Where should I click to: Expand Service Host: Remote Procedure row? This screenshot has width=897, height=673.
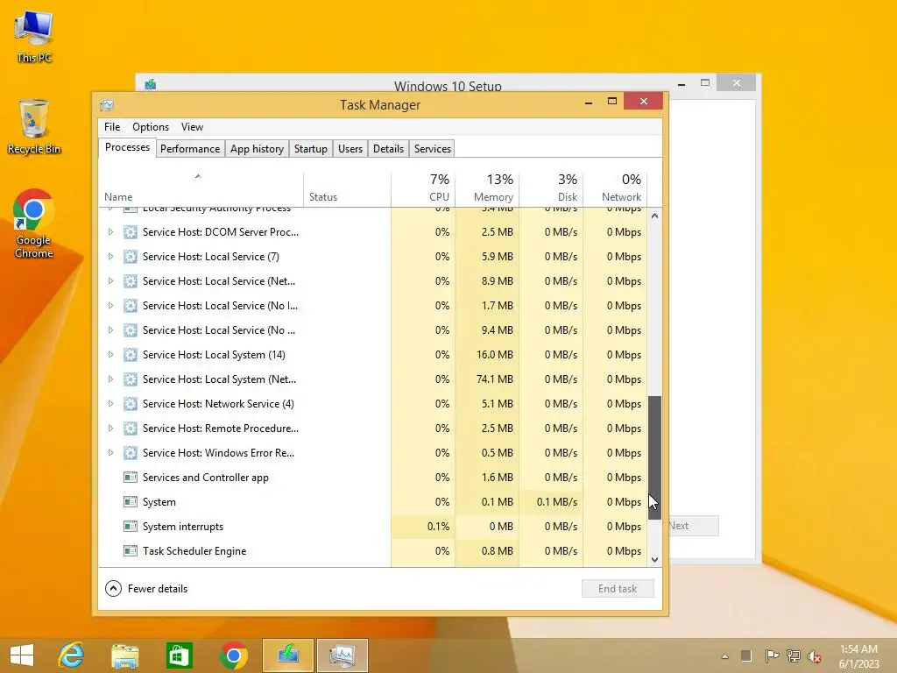pyautogui.click(x=110, y=429)
